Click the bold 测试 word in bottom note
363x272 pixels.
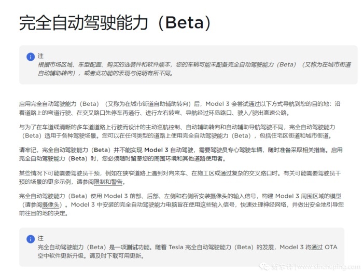click(132, 247)
